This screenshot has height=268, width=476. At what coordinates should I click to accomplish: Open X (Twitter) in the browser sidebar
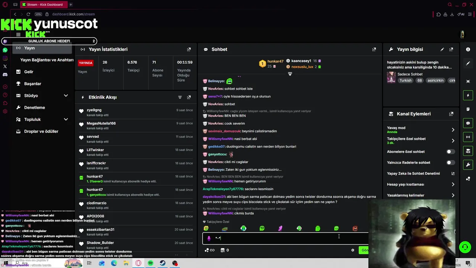pyautogui.click(x=5, y=66)
